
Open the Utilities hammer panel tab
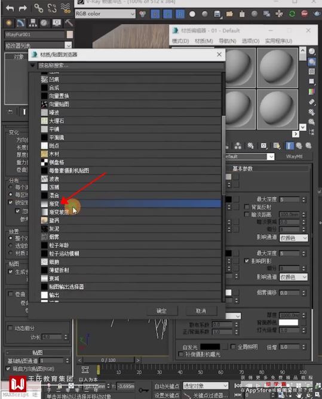69,23
